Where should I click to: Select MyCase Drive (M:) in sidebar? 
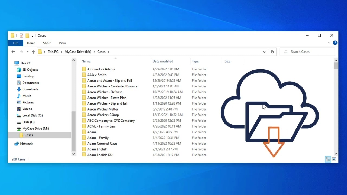coord(36,128)
